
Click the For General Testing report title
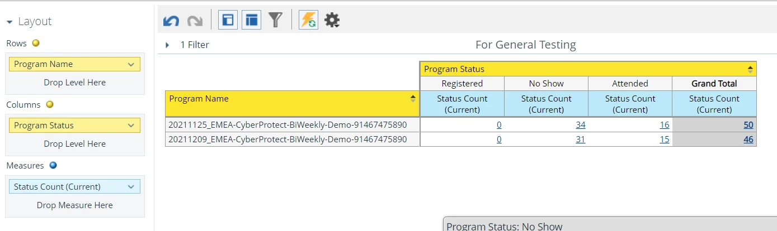click(x=526, y=45)
